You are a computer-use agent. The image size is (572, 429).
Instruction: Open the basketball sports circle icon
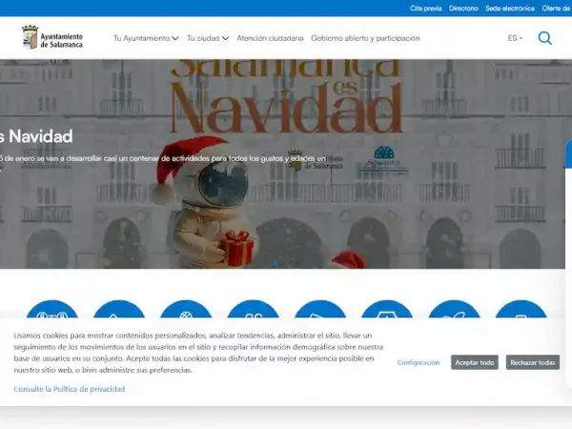(x=186, y=309)
